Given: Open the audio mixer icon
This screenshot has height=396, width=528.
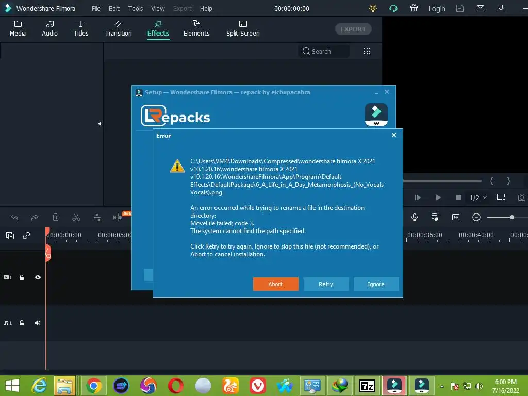Looking at the screenshot, I should pyautogui.click(x=435, y=217).
